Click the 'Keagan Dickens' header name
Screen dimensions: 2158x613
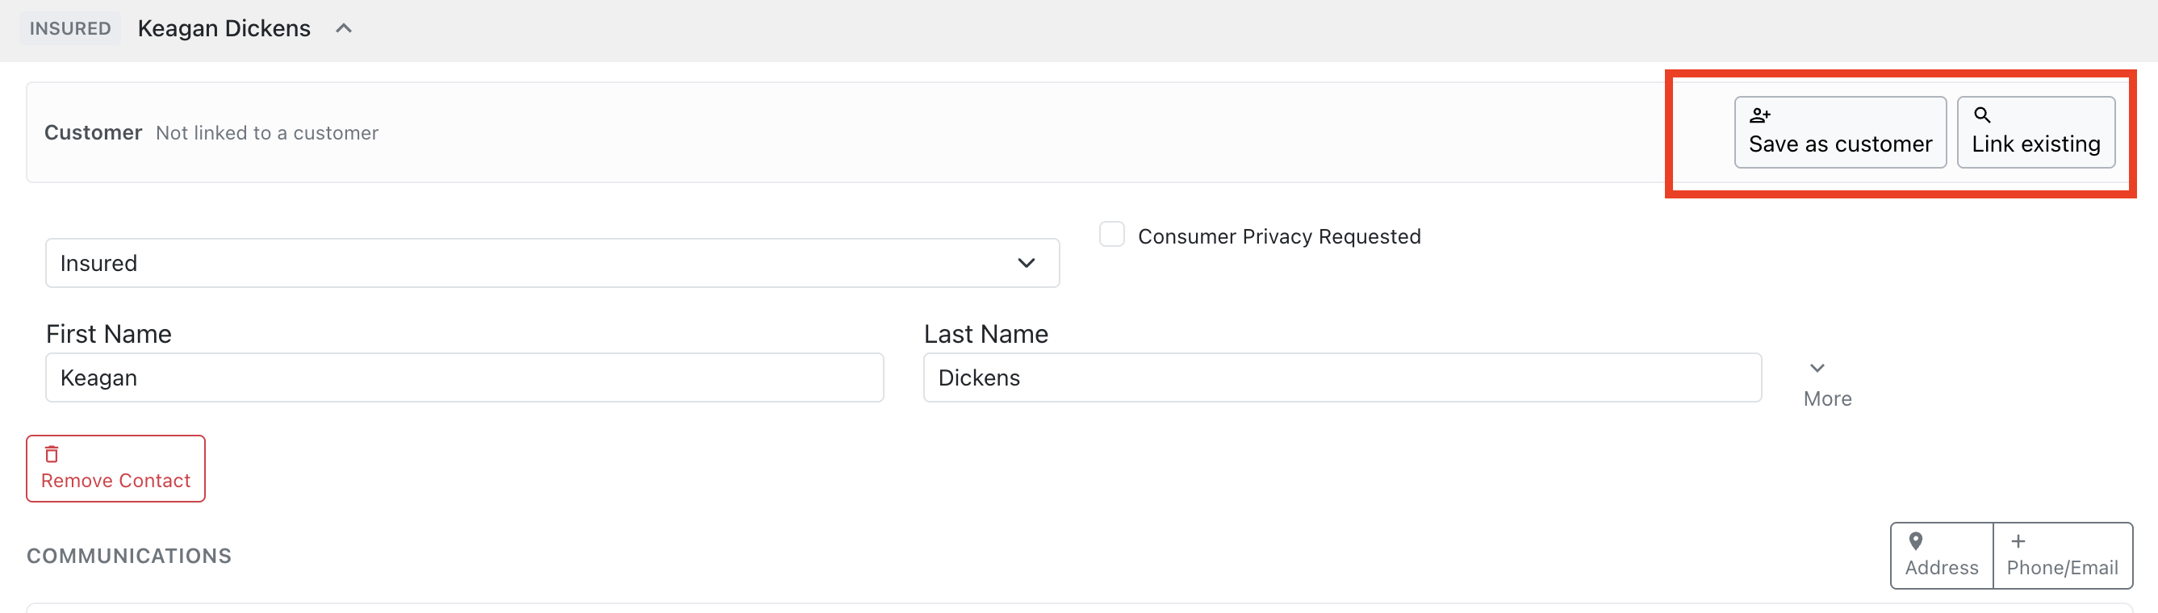coord(224,28)
